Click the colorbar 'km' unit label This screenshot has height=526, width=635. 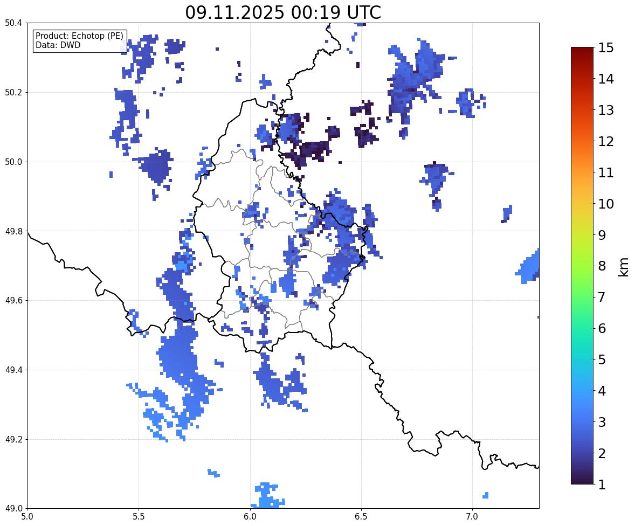(x=623, y=267)
